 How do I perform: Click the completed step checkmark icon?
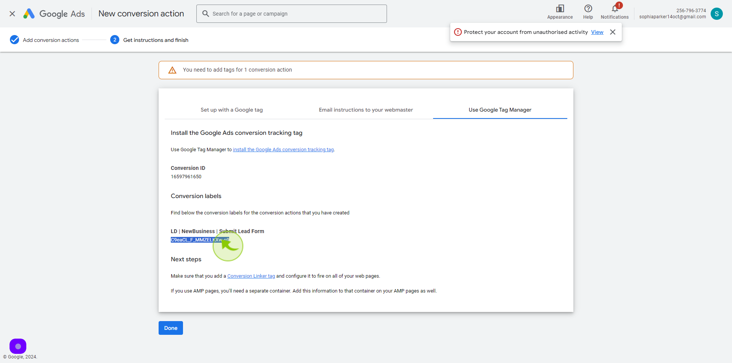[x=14, y=40]
